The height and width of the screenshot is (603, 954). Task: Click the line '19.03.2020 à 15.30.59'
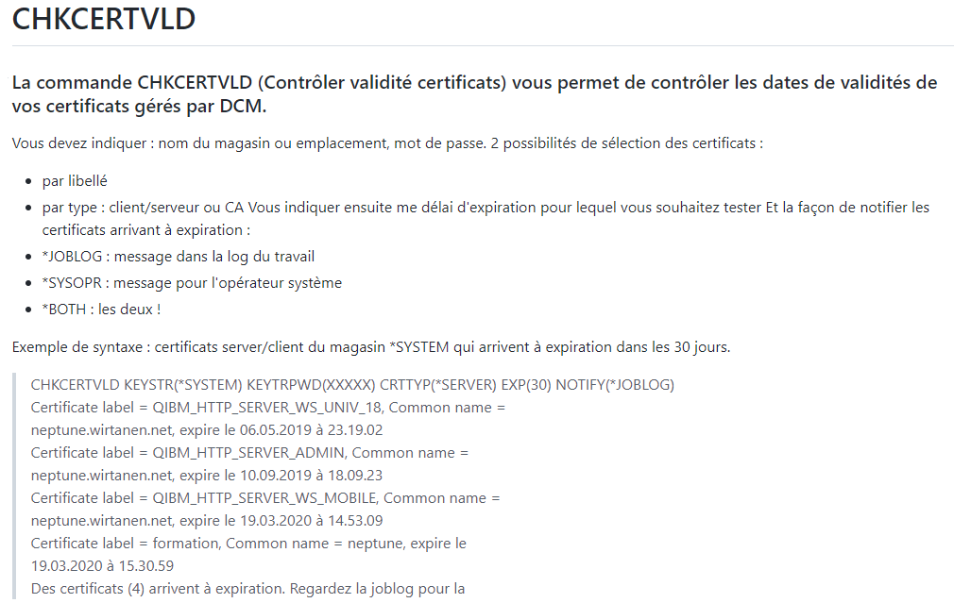(x=102, y=566)
